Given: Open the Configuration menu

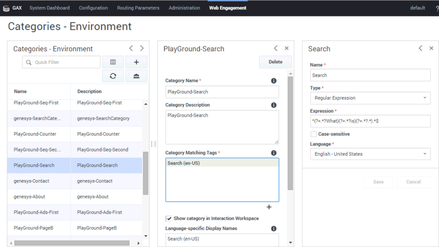Looking at the screenshot, I should pyautogui.click(x=93, y=8).
